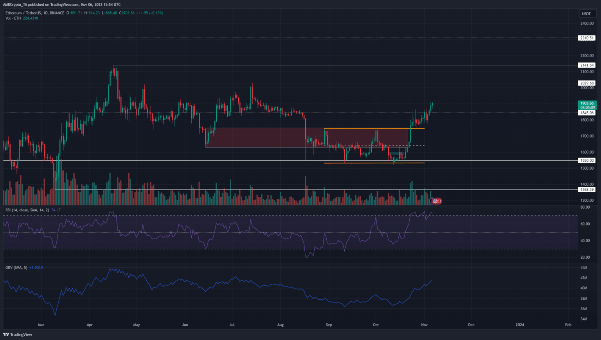Click the 2029.68 price axis label
This screenshot has width=601, height=340.
pyautogui.click(x=587, y=83)
